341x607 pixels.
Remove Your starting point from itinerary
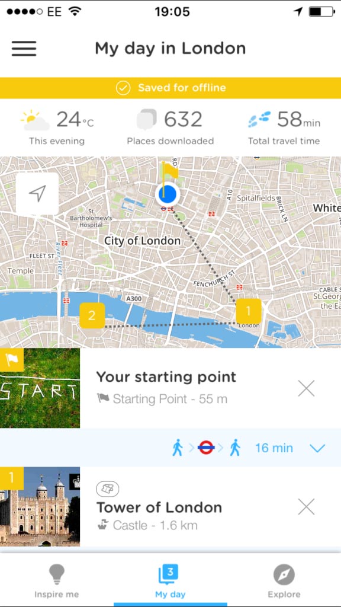[x=307, y=388]
